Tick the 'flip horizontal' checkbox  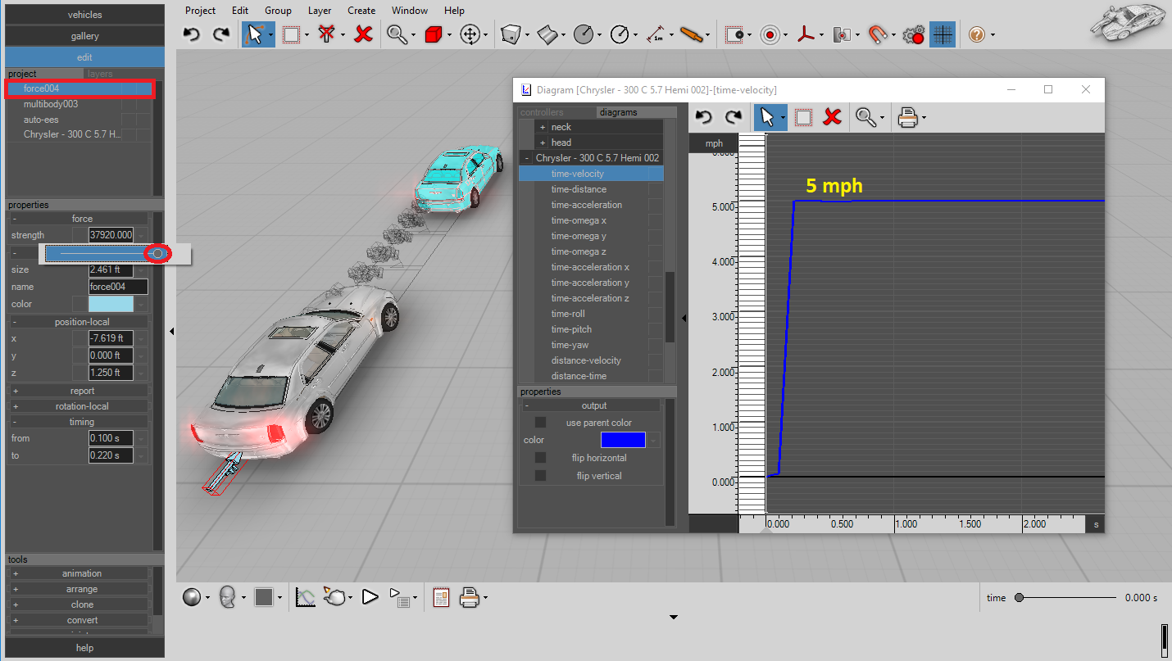click(x=540, y=458)
